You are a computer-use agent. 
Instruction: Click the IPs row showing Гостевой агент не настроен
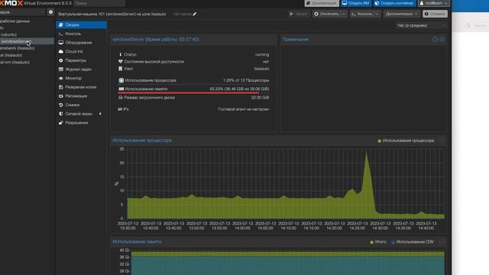coord(193,109)
